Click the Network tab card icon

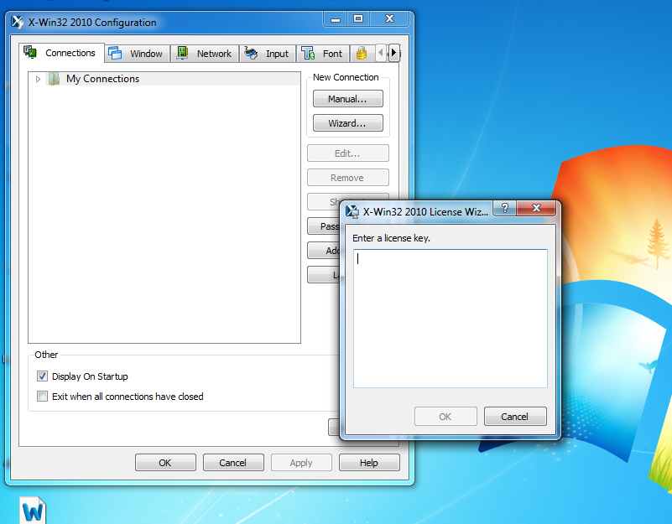pyautogui.click(x=183, y=53)
